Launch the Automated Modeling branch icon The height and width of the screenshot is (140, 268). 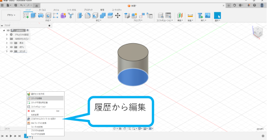[71, 16]
